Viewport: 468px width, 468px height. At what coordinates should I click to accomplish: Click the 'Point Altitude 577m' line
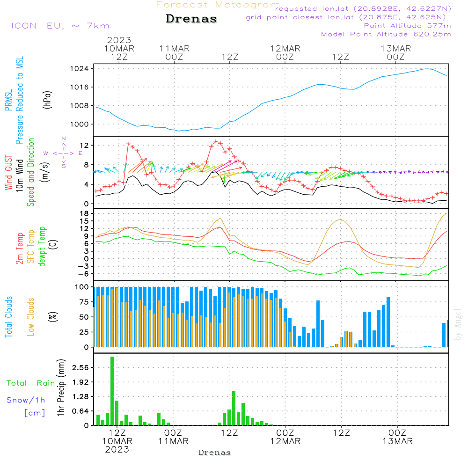point(407,26)
